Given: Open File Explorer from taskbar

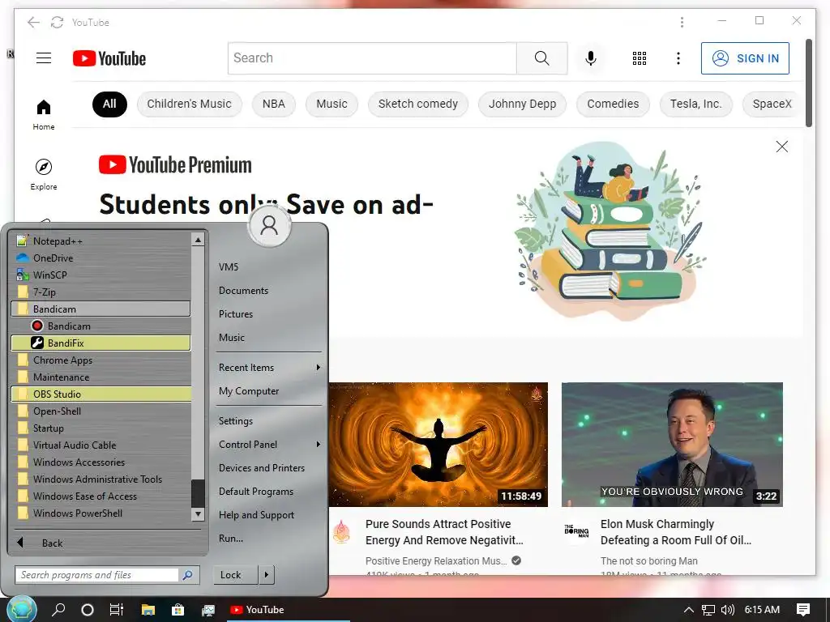Looking at the screenshot, I should click(x=148, y=610).
